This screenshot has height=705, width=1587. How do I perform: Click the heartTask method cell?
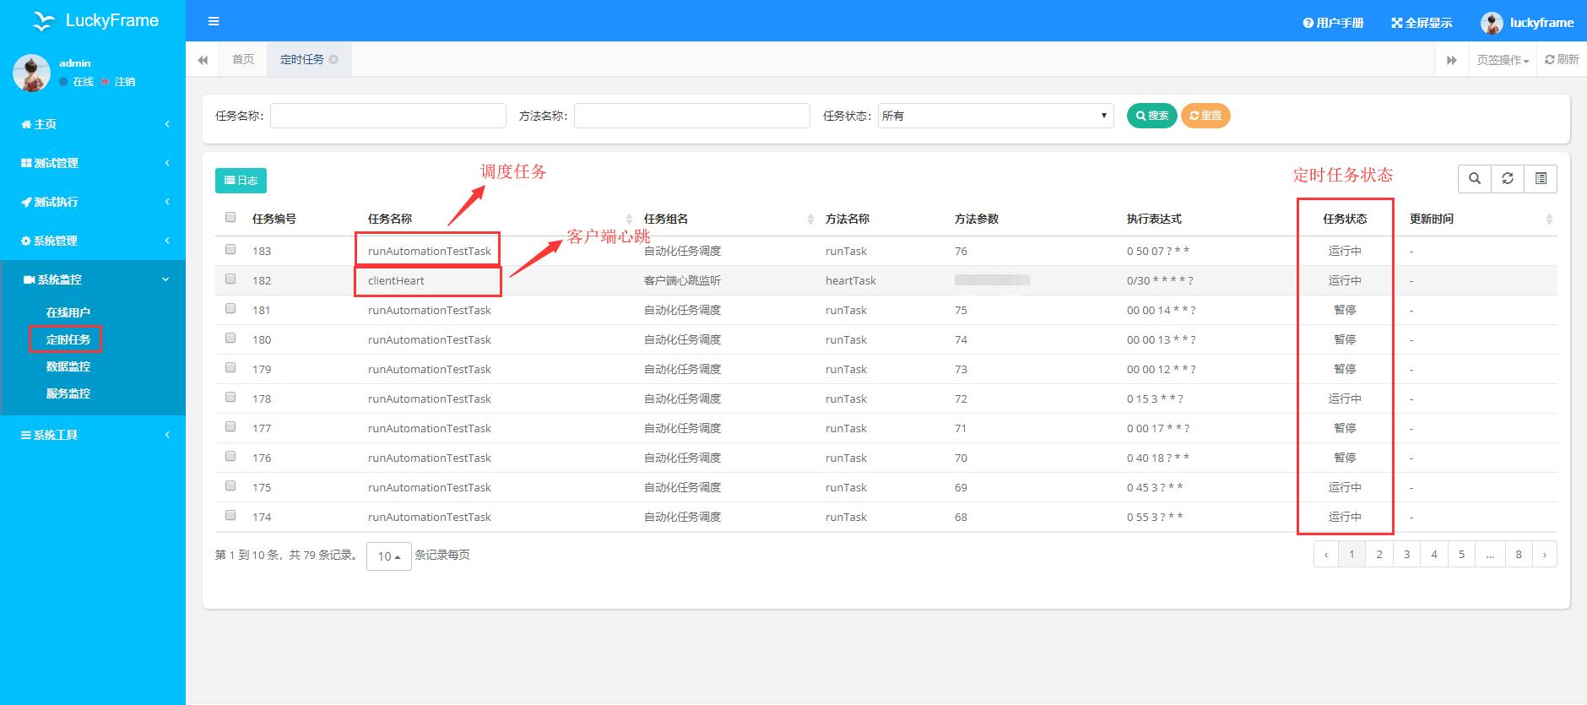pos(851,280)
